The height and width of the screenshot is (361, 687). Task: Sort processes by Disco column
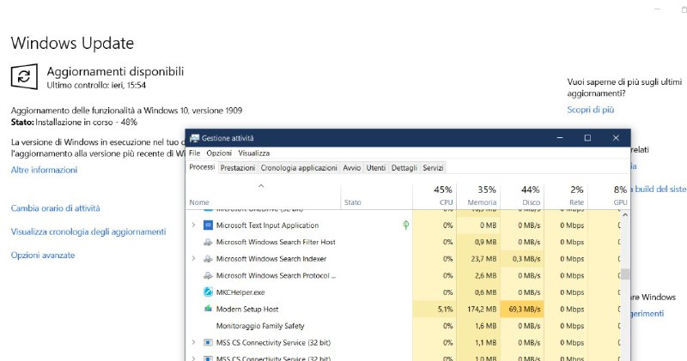522,196
